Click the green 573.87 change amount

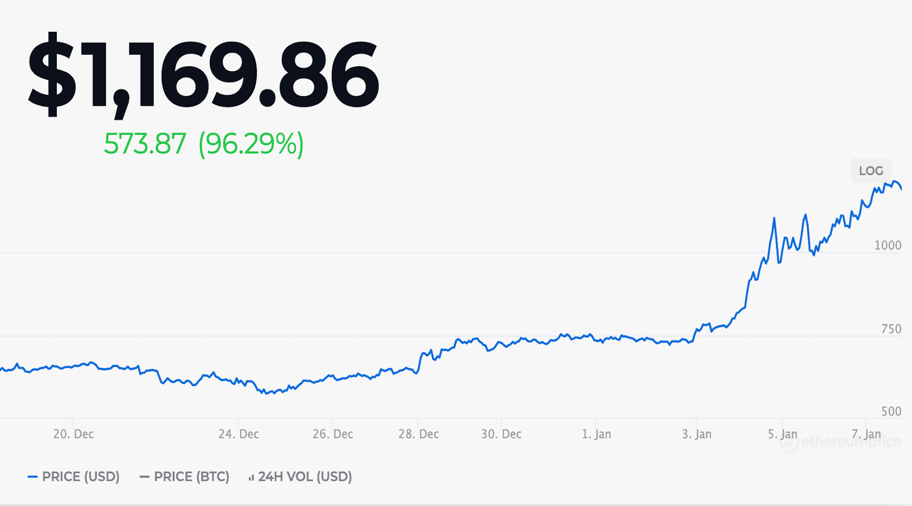click(145, 144)
